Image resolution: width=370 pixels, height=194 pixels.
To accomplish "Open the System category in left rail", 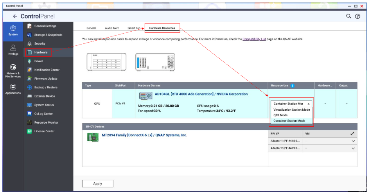I will 13,31.
